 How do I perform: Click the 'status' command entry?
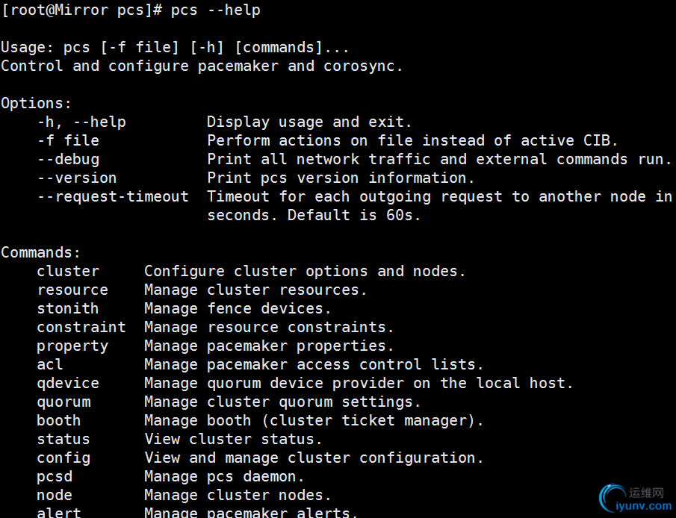click(63, 439)
